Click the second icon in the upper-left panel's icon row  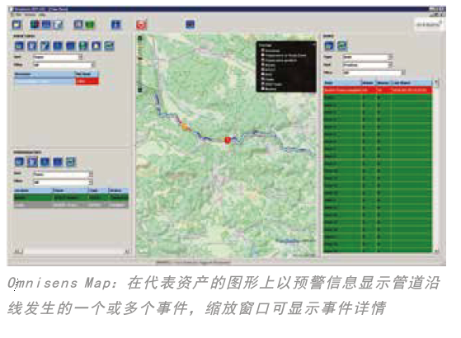click(x=32, y=46)
